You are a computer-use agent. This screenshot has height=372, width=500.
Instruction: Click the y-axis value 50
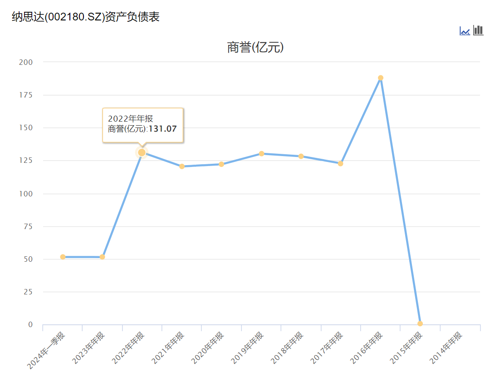tap(28, 259)
